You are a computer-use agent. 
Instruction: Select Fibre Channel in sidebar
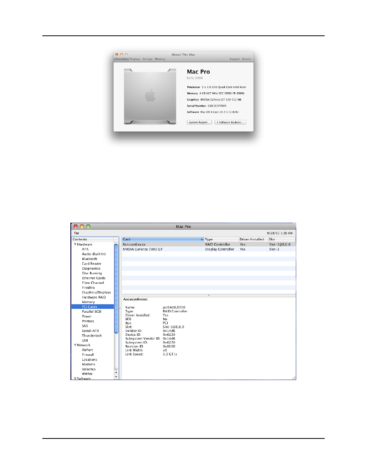[93, 283]
